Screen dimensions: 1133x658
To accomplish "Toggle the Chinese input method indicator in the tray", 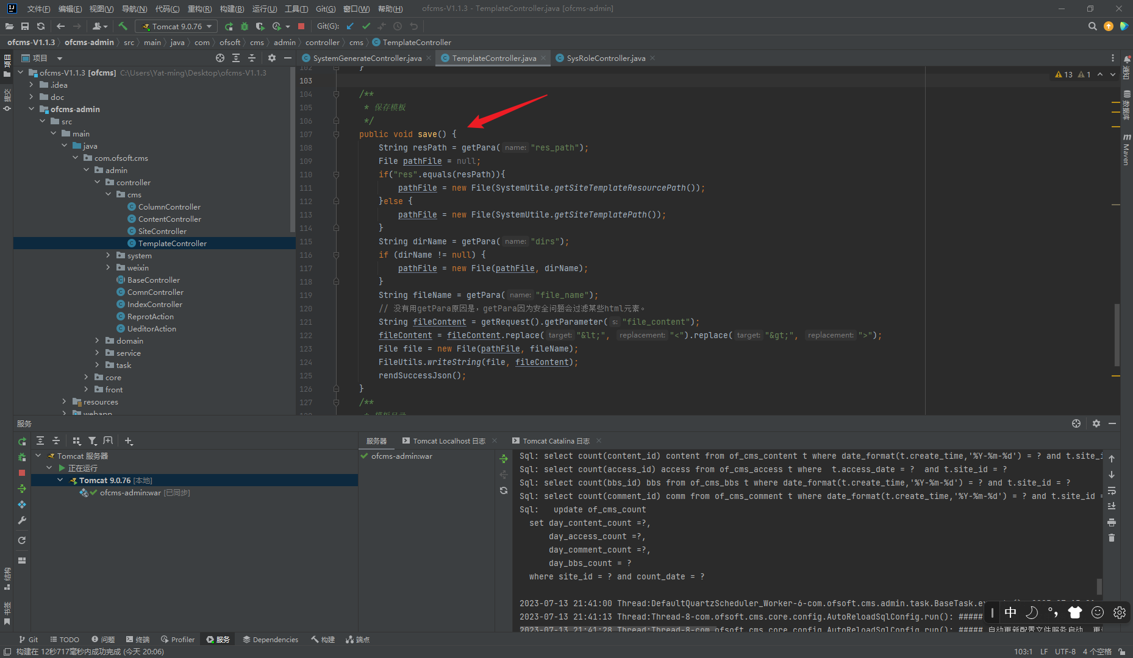I will pyautogui.click(x=1010, y=612).
